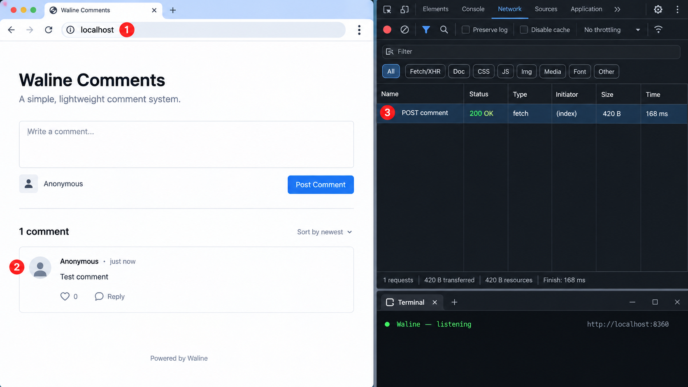Reload the localhost page
This screenshot has width=688, height=387.
(x=49, y=30)
